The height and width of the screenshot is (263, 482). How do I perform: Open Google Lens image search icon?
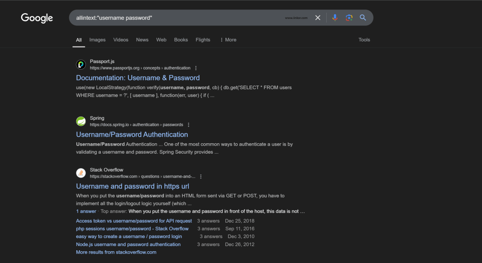[x=349, y=18]
